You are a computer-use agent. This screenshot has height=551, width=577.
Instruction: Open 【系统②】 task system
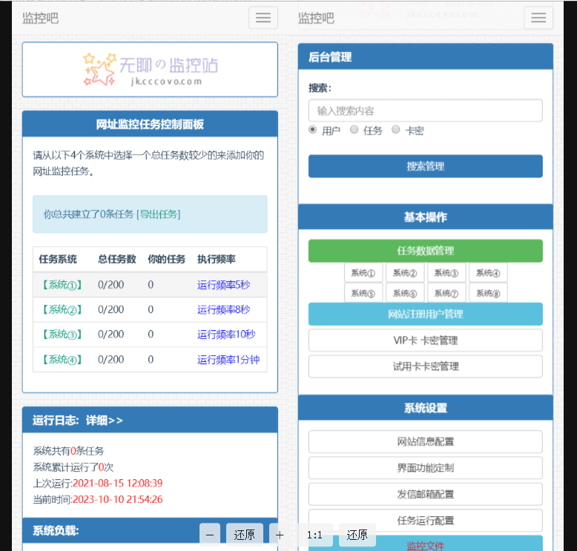tap(62, 309)
